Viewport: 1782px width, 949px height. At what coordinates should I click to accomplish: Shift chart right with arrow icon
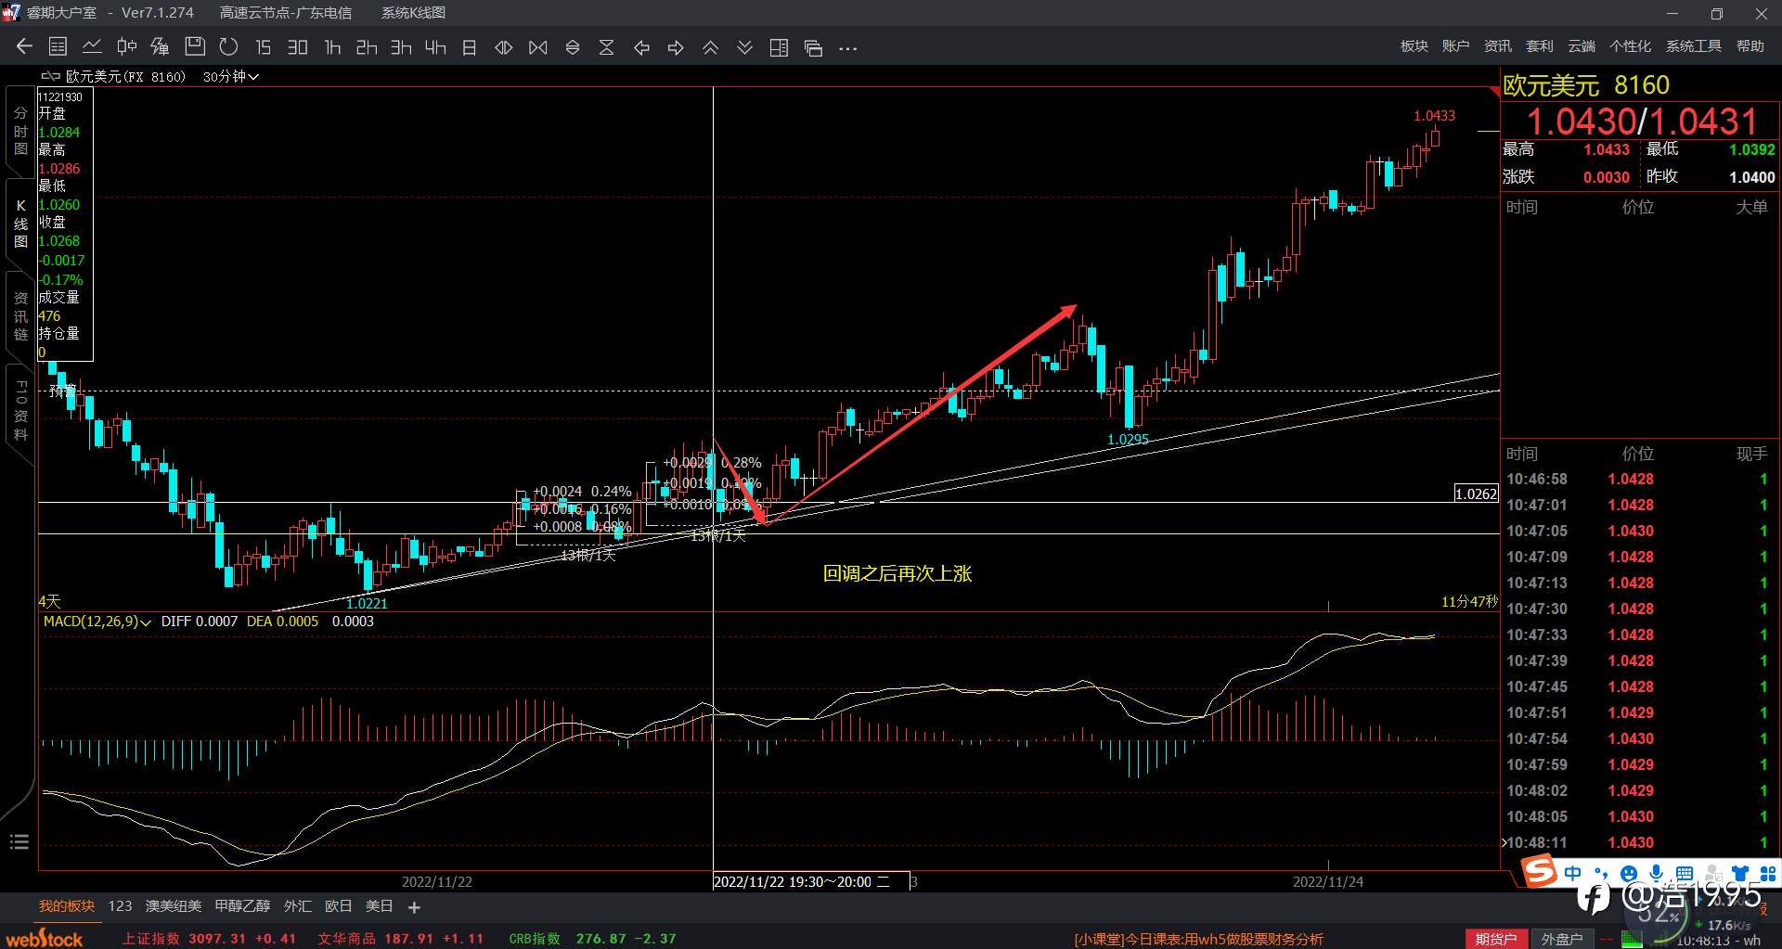(x=676, y=47)
